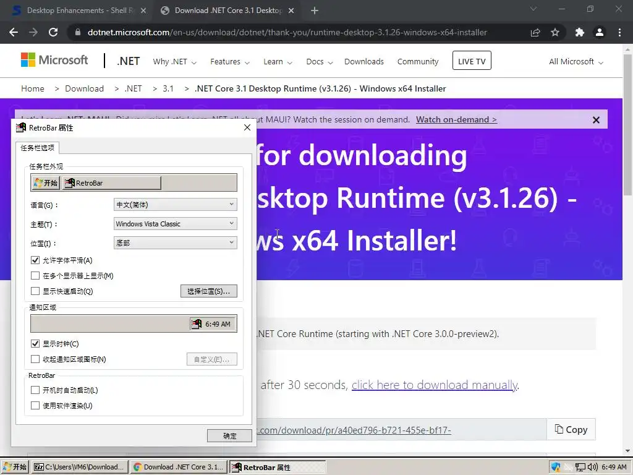Enable show Quick Launch checkbox
The height and width of the screenshot is (475, 633).
coord(35,291)
